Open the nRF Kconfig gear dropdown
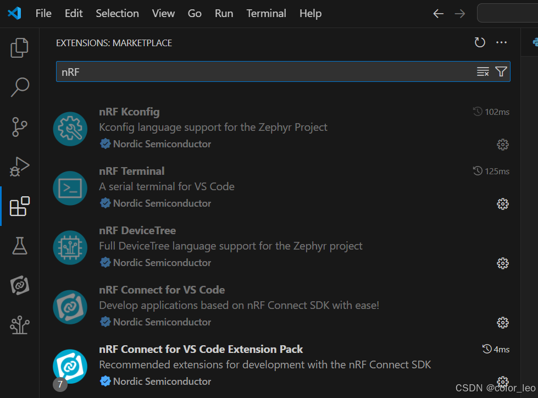Viewport: 538px width, 398px height. 502,145
